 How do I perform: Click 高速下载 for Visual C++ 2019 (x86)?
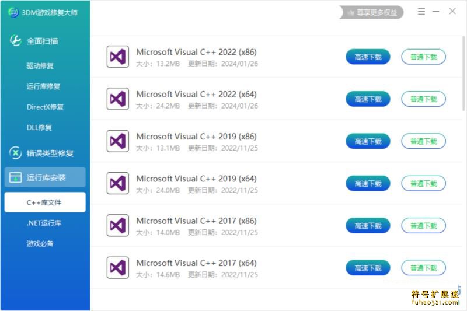tap(368, 141)
